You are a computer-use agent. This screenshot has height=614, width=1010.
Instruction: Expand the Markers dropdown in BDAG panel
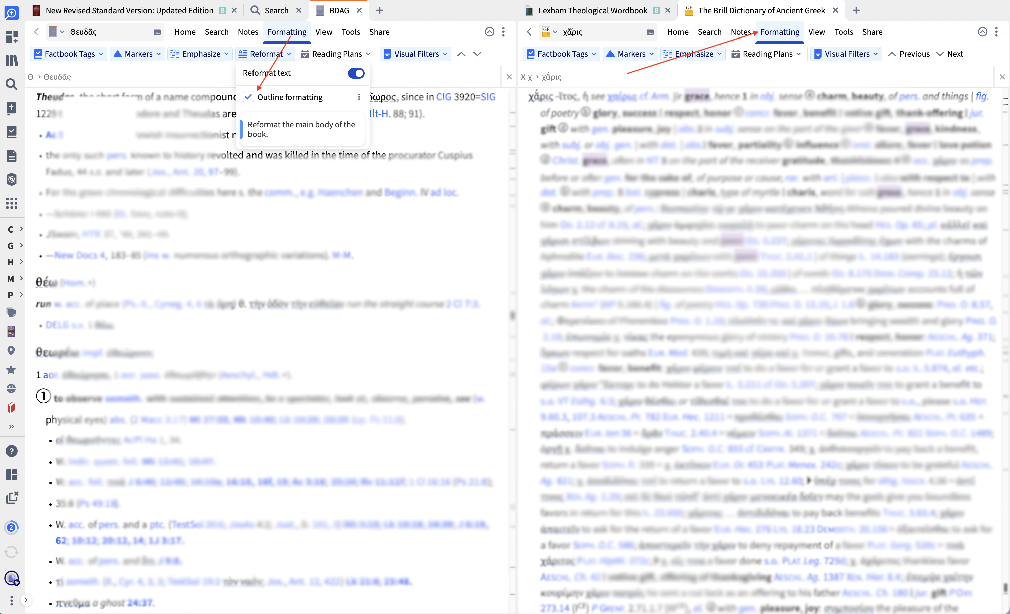click(x=137, y=54)
